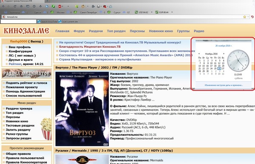255x164 pixels.
Task: Open the Adblock Plus dropdown arrow
Action: pyautogui.click(x=63, y=6)
